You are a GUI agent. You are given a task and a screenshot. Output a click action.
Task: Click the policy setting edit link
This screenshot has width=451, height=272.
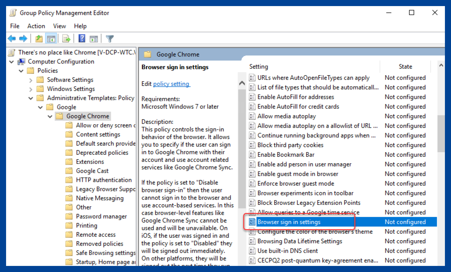pos(172,84)
